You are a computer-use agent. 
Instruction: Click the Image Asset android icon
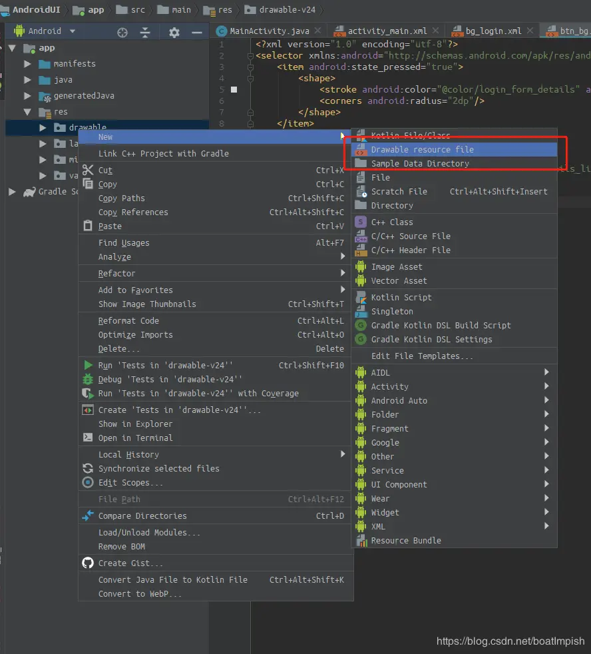pos(361,266)
